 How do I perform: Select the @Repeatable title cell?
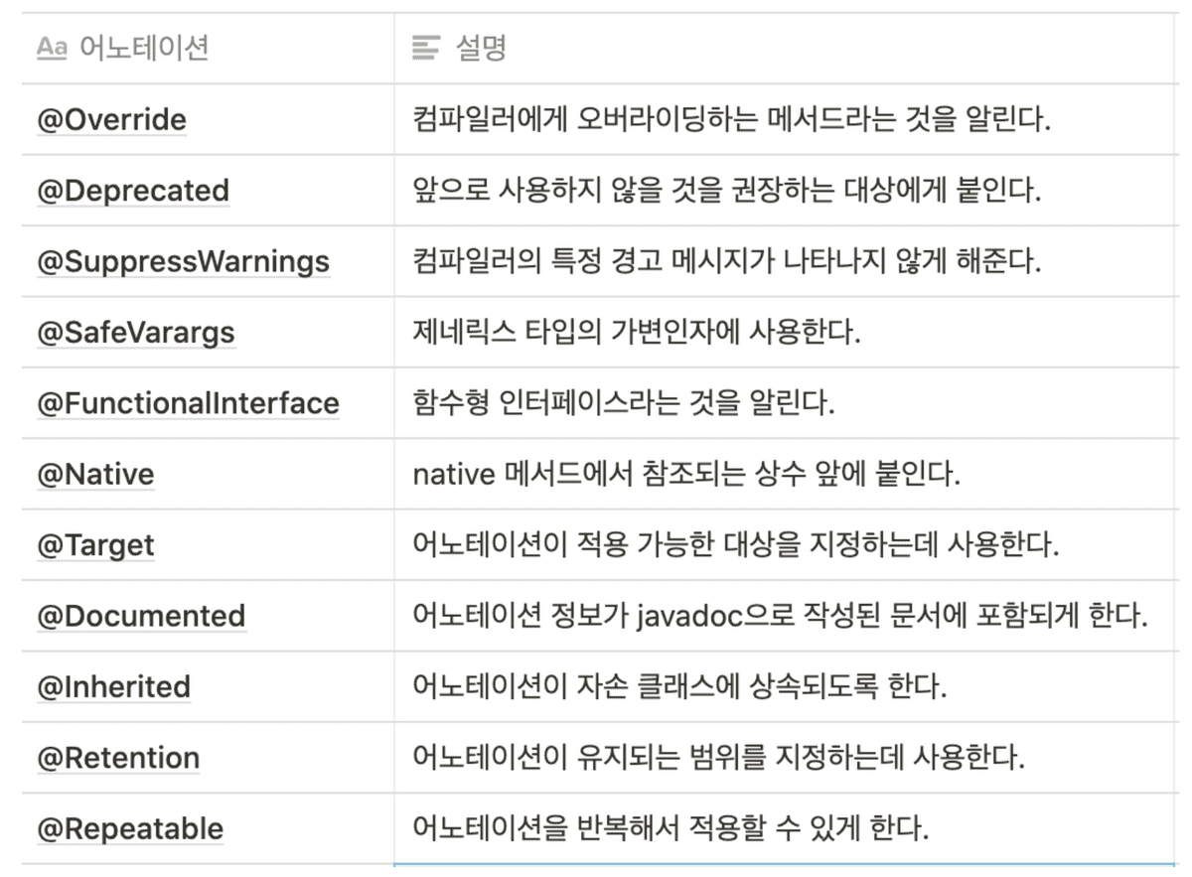tap(208, 828)
